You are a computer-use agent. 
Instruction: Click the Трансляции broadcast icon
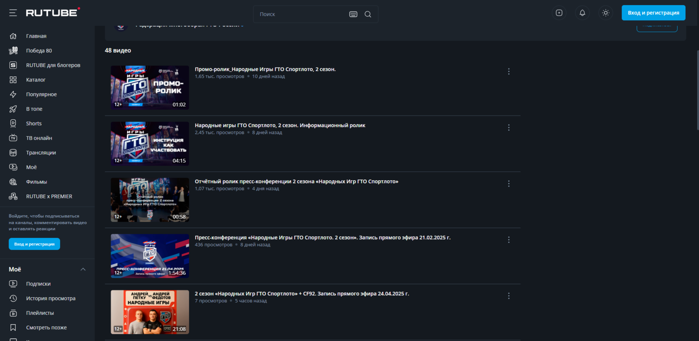click(x=13, y=152)
